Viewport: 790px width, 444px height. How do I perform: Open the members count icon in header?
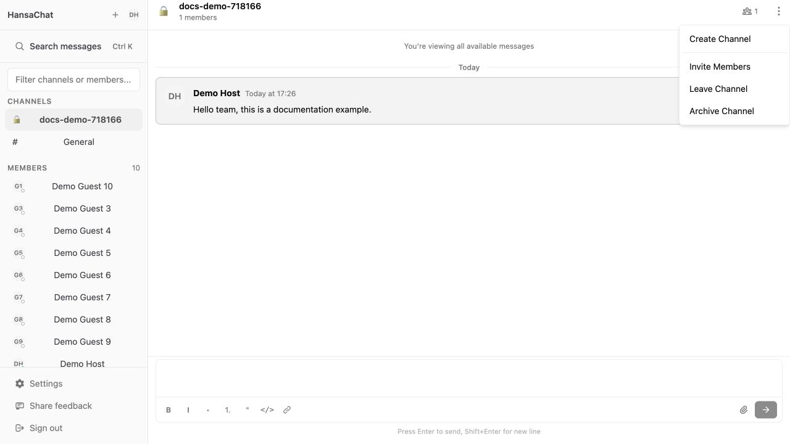coord(750,11)
